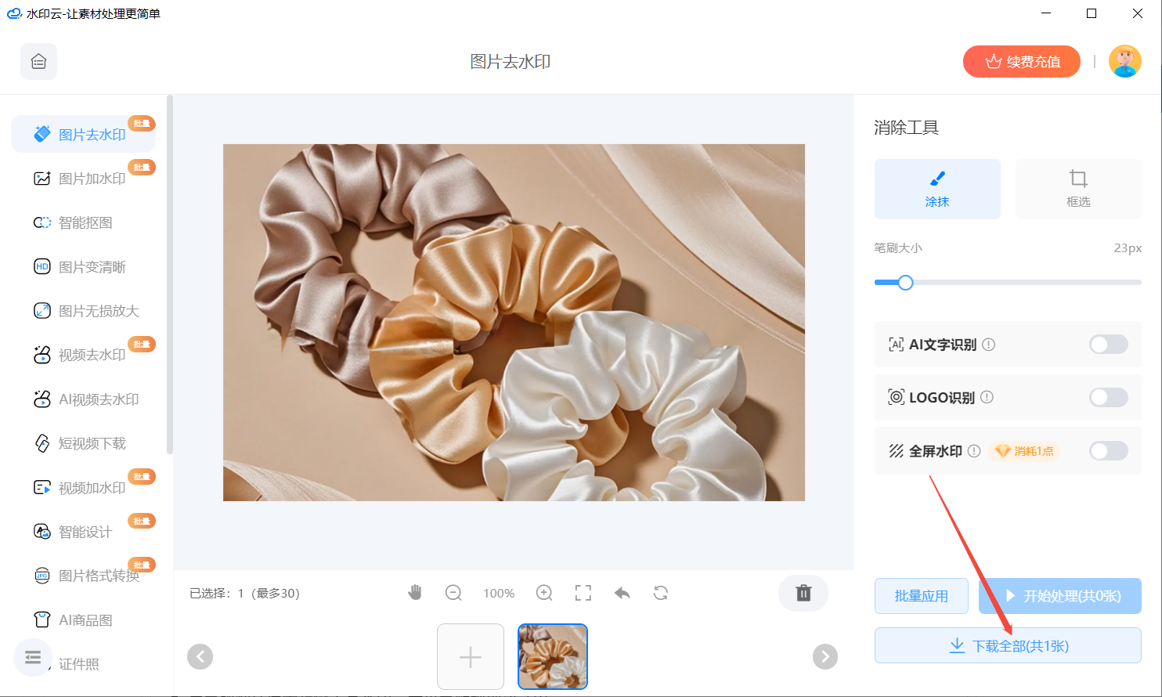Viewport: 1162px width, 697px height.
Task: Open 智能抠图 from sidebar
Action: coord(85,223)
